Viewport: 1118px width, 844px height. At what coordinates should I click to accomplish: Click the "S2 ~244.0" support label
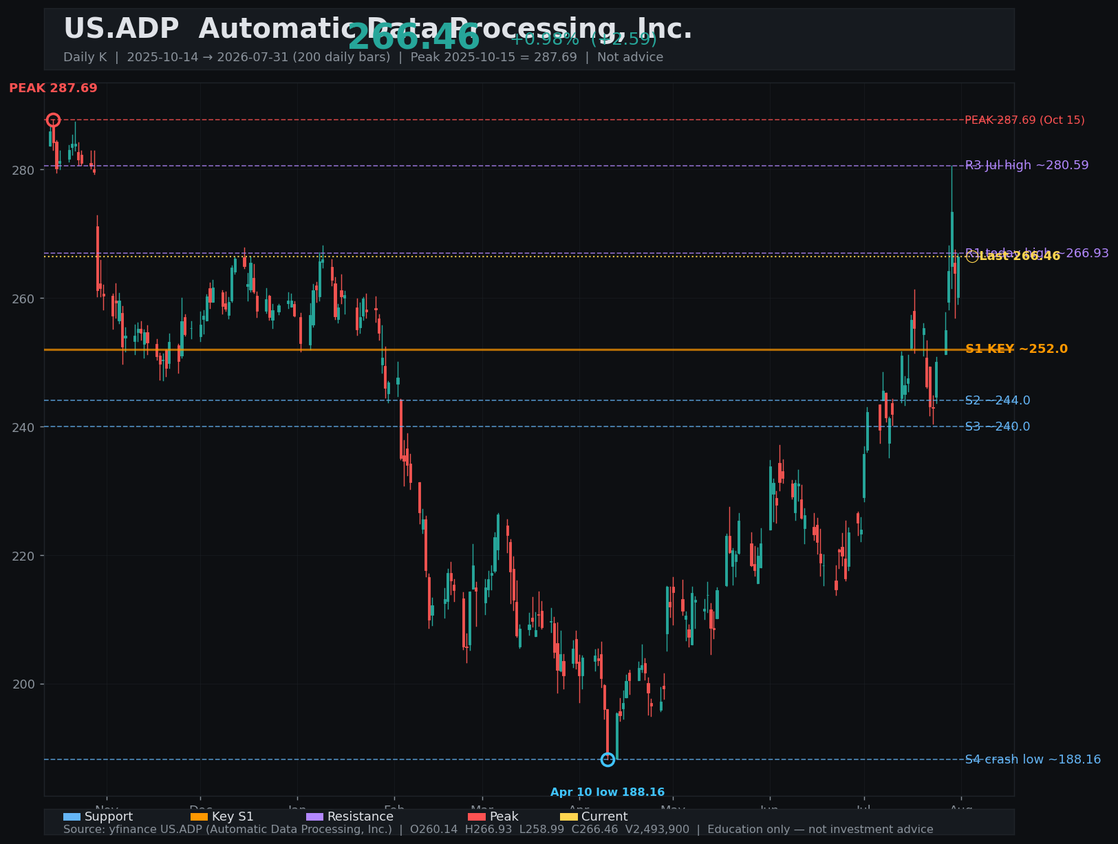(998, 400)
